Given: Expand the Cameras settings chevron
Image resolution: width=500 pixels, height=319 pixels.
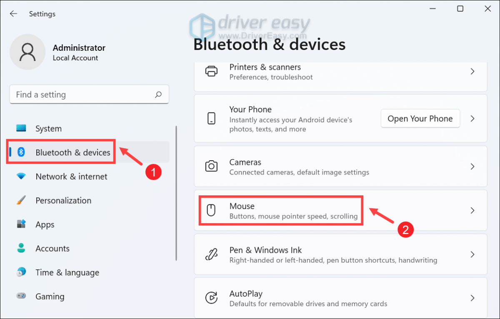Looking at the screenshot, I should (472, 166).
